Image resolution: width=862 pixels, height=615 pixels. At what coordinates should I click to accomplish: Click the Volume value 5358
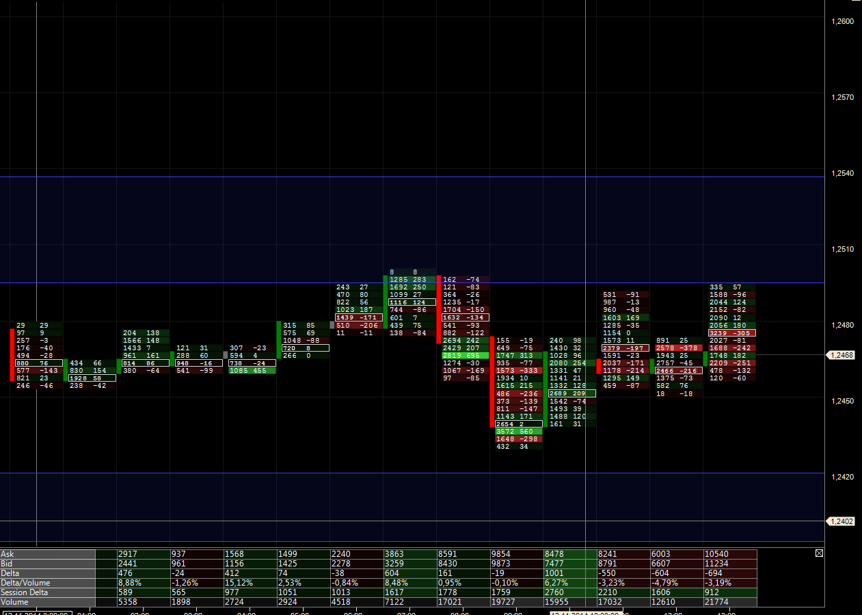tap(143, 602)
